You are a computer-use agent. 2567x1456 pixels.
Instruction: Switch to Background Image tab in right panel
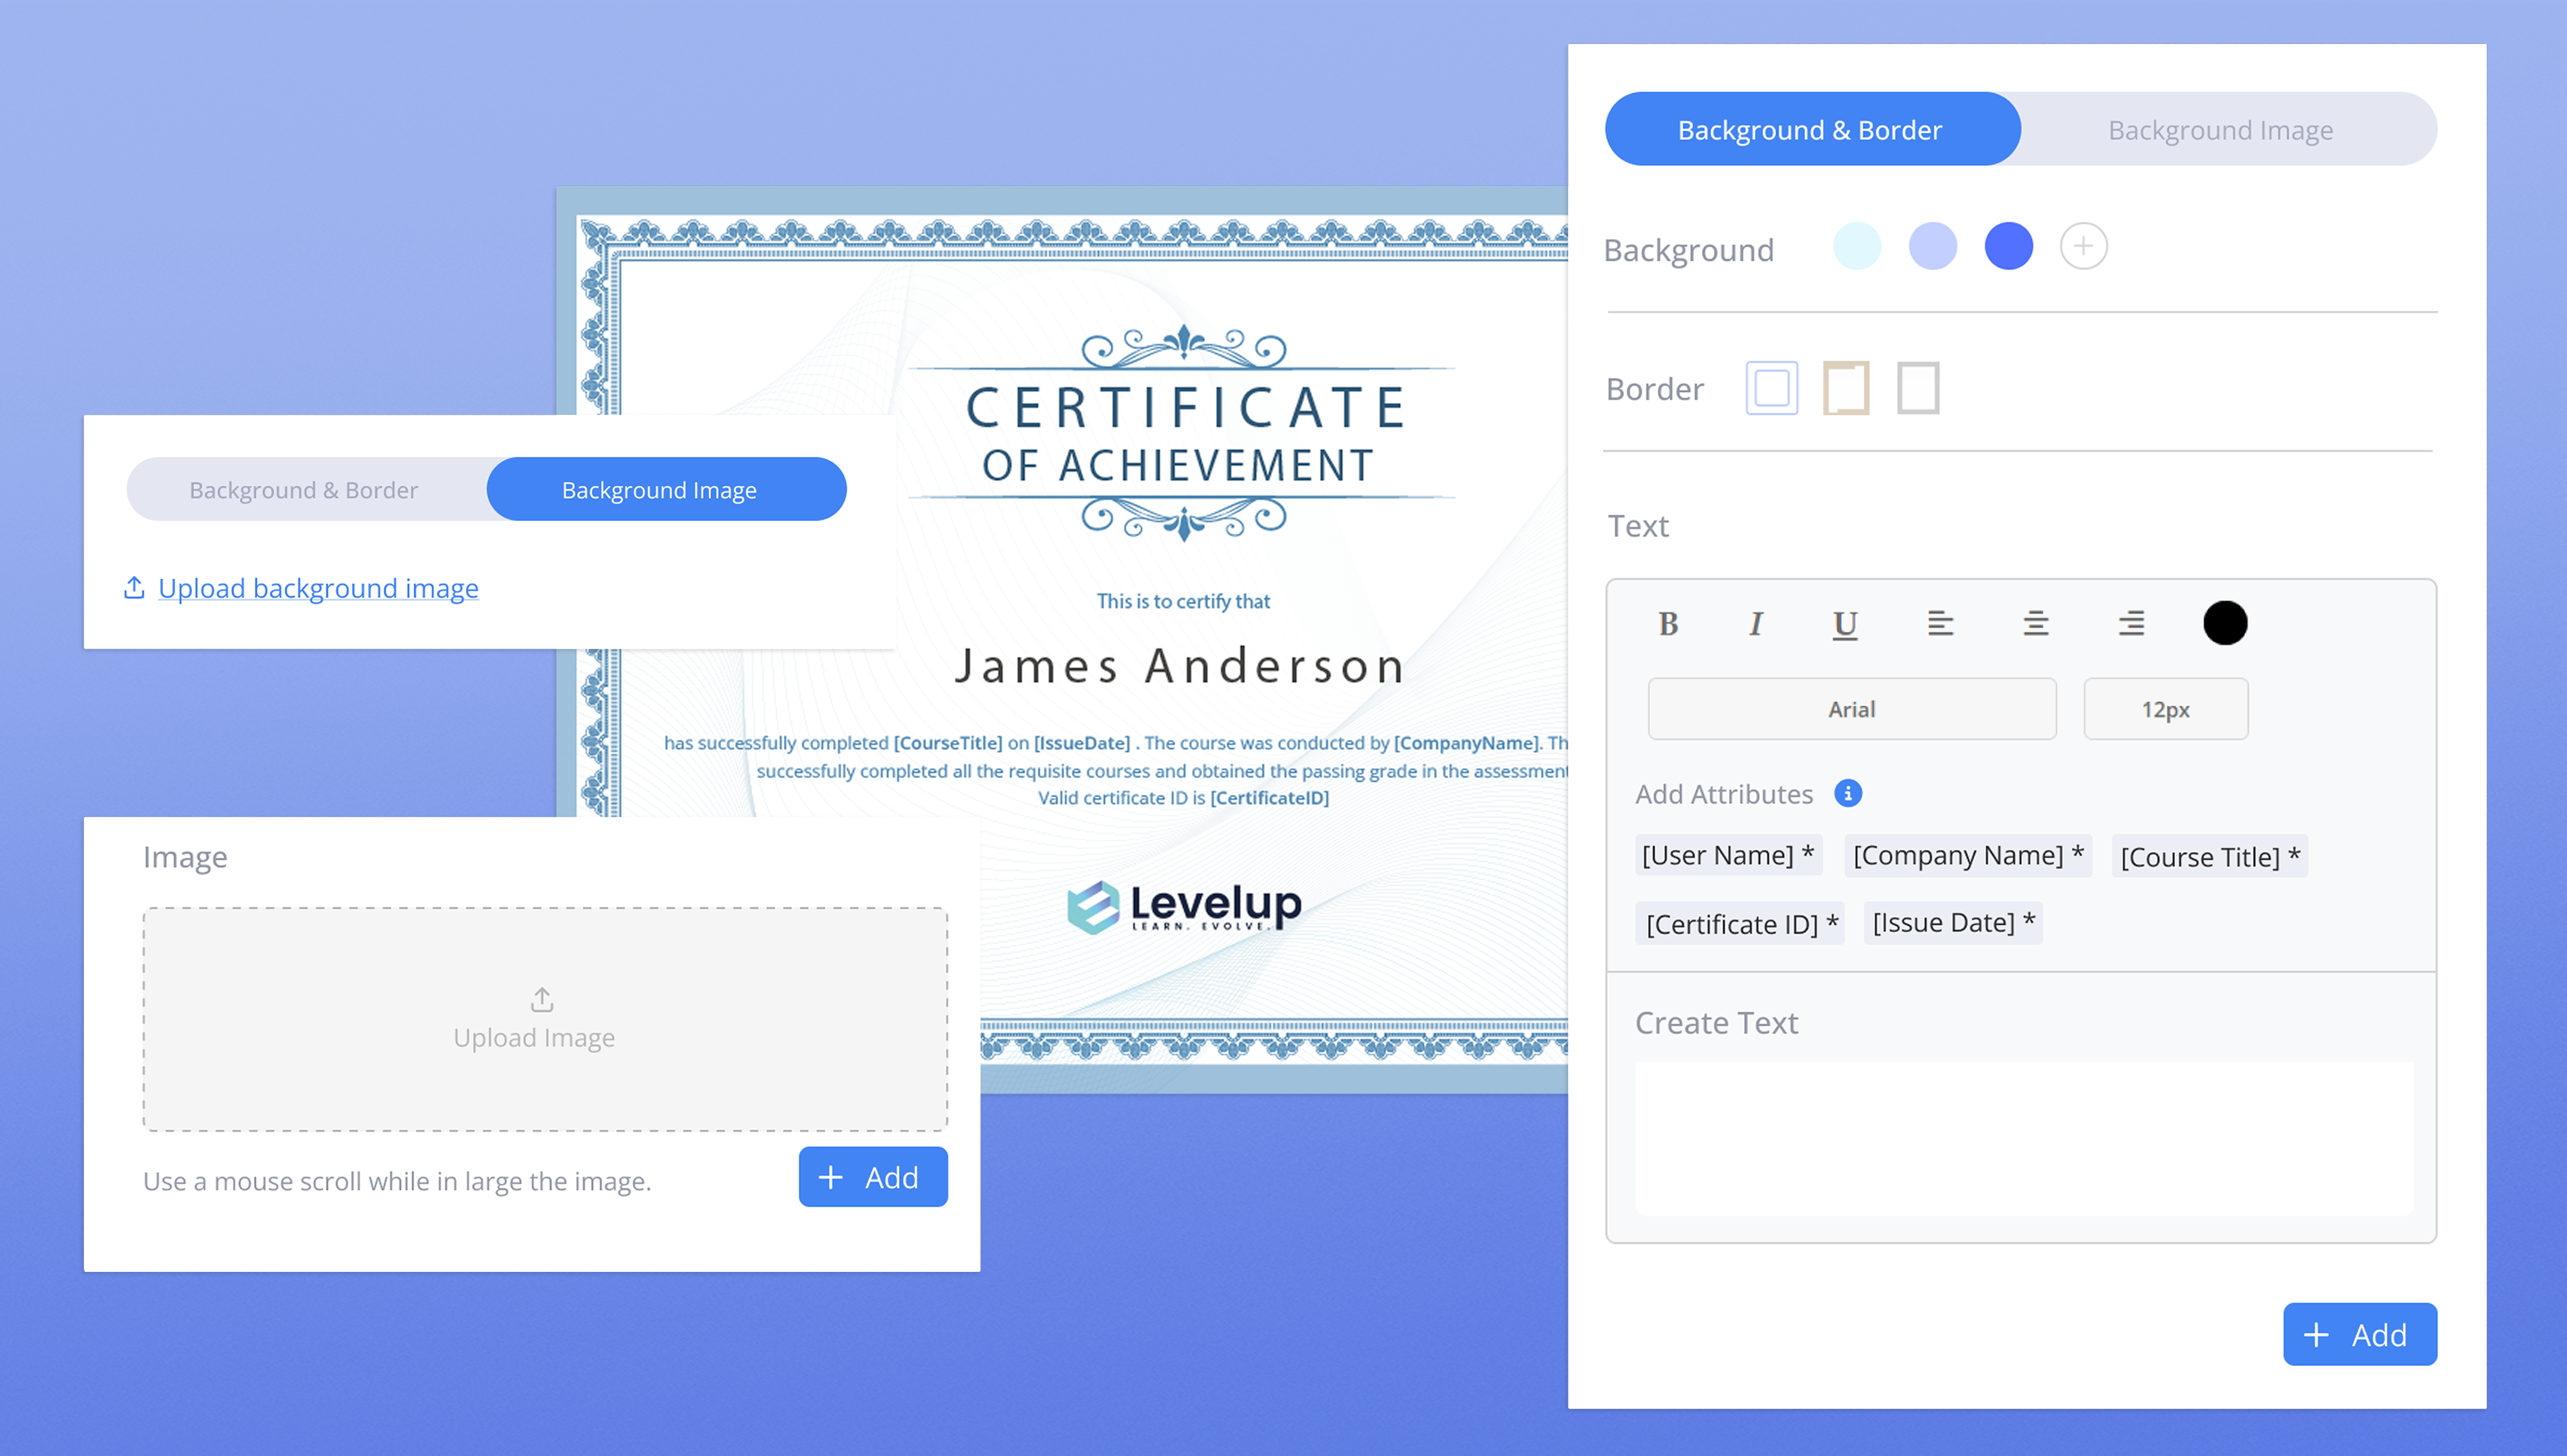[2220, 130]
